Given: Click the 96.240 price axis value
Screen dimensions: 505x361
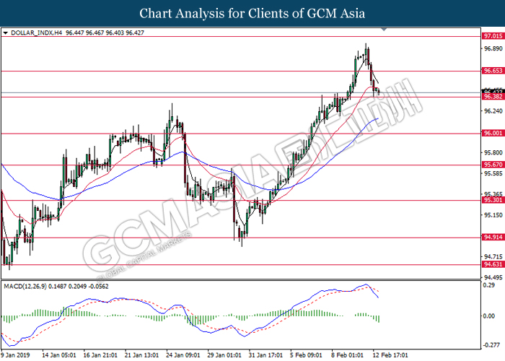Looking at the screenshot, I should tap(493, 111).
